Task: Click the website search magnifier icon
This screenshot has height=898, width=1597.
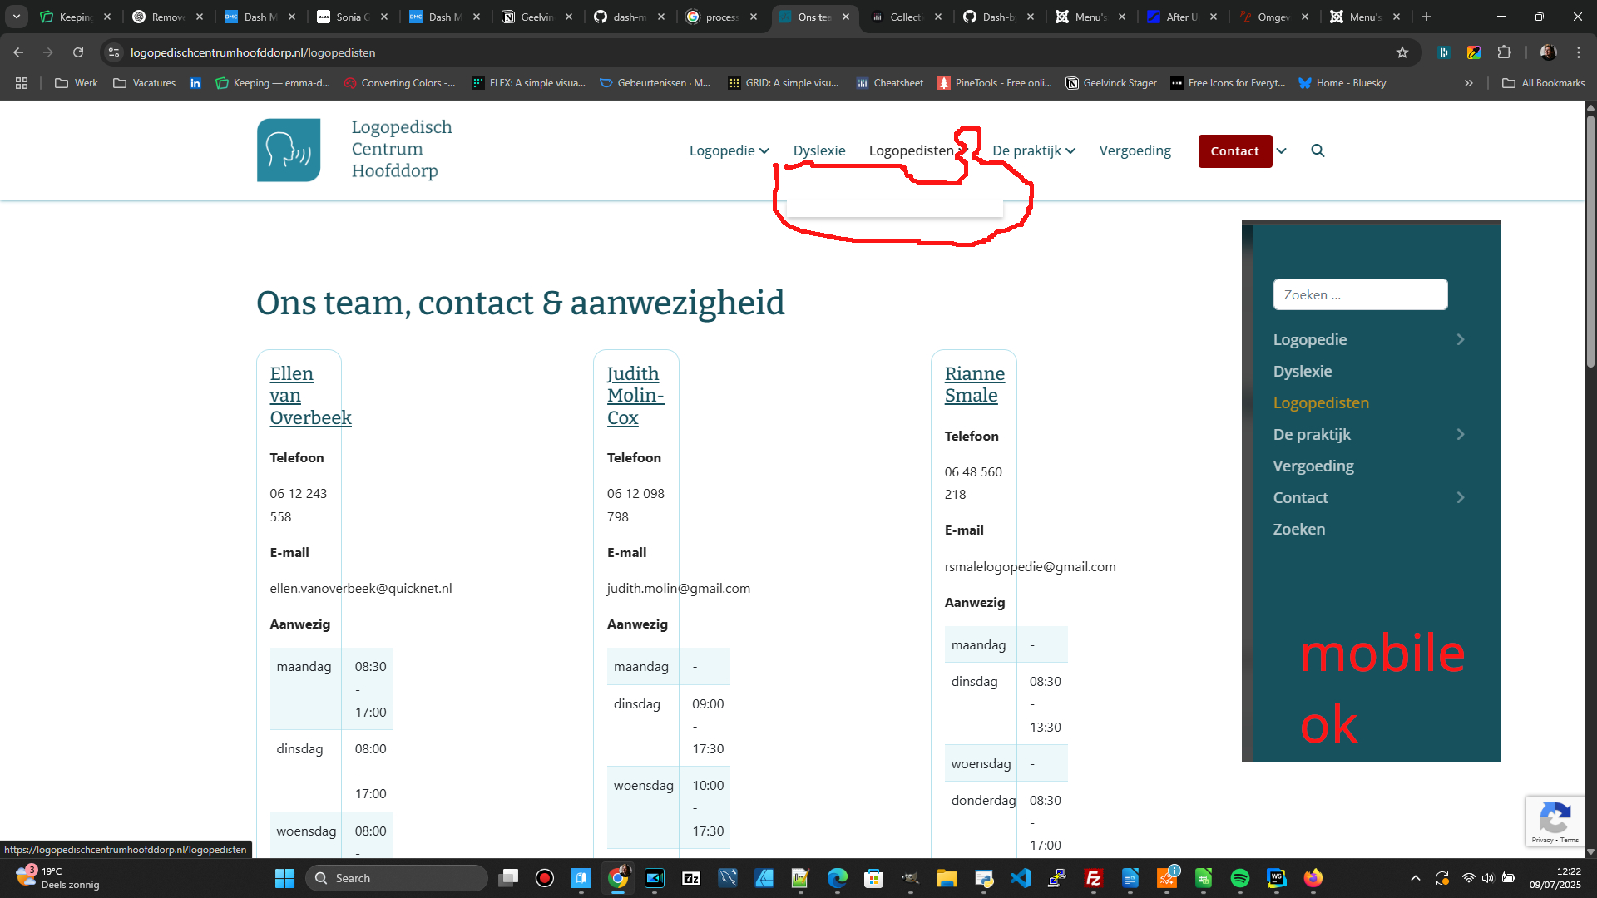Action: tap(1318, 150)
